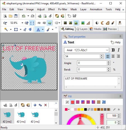126x130 pixels.
Task: Click the Copy icon in the top toolbar
Action: [45, 16]
